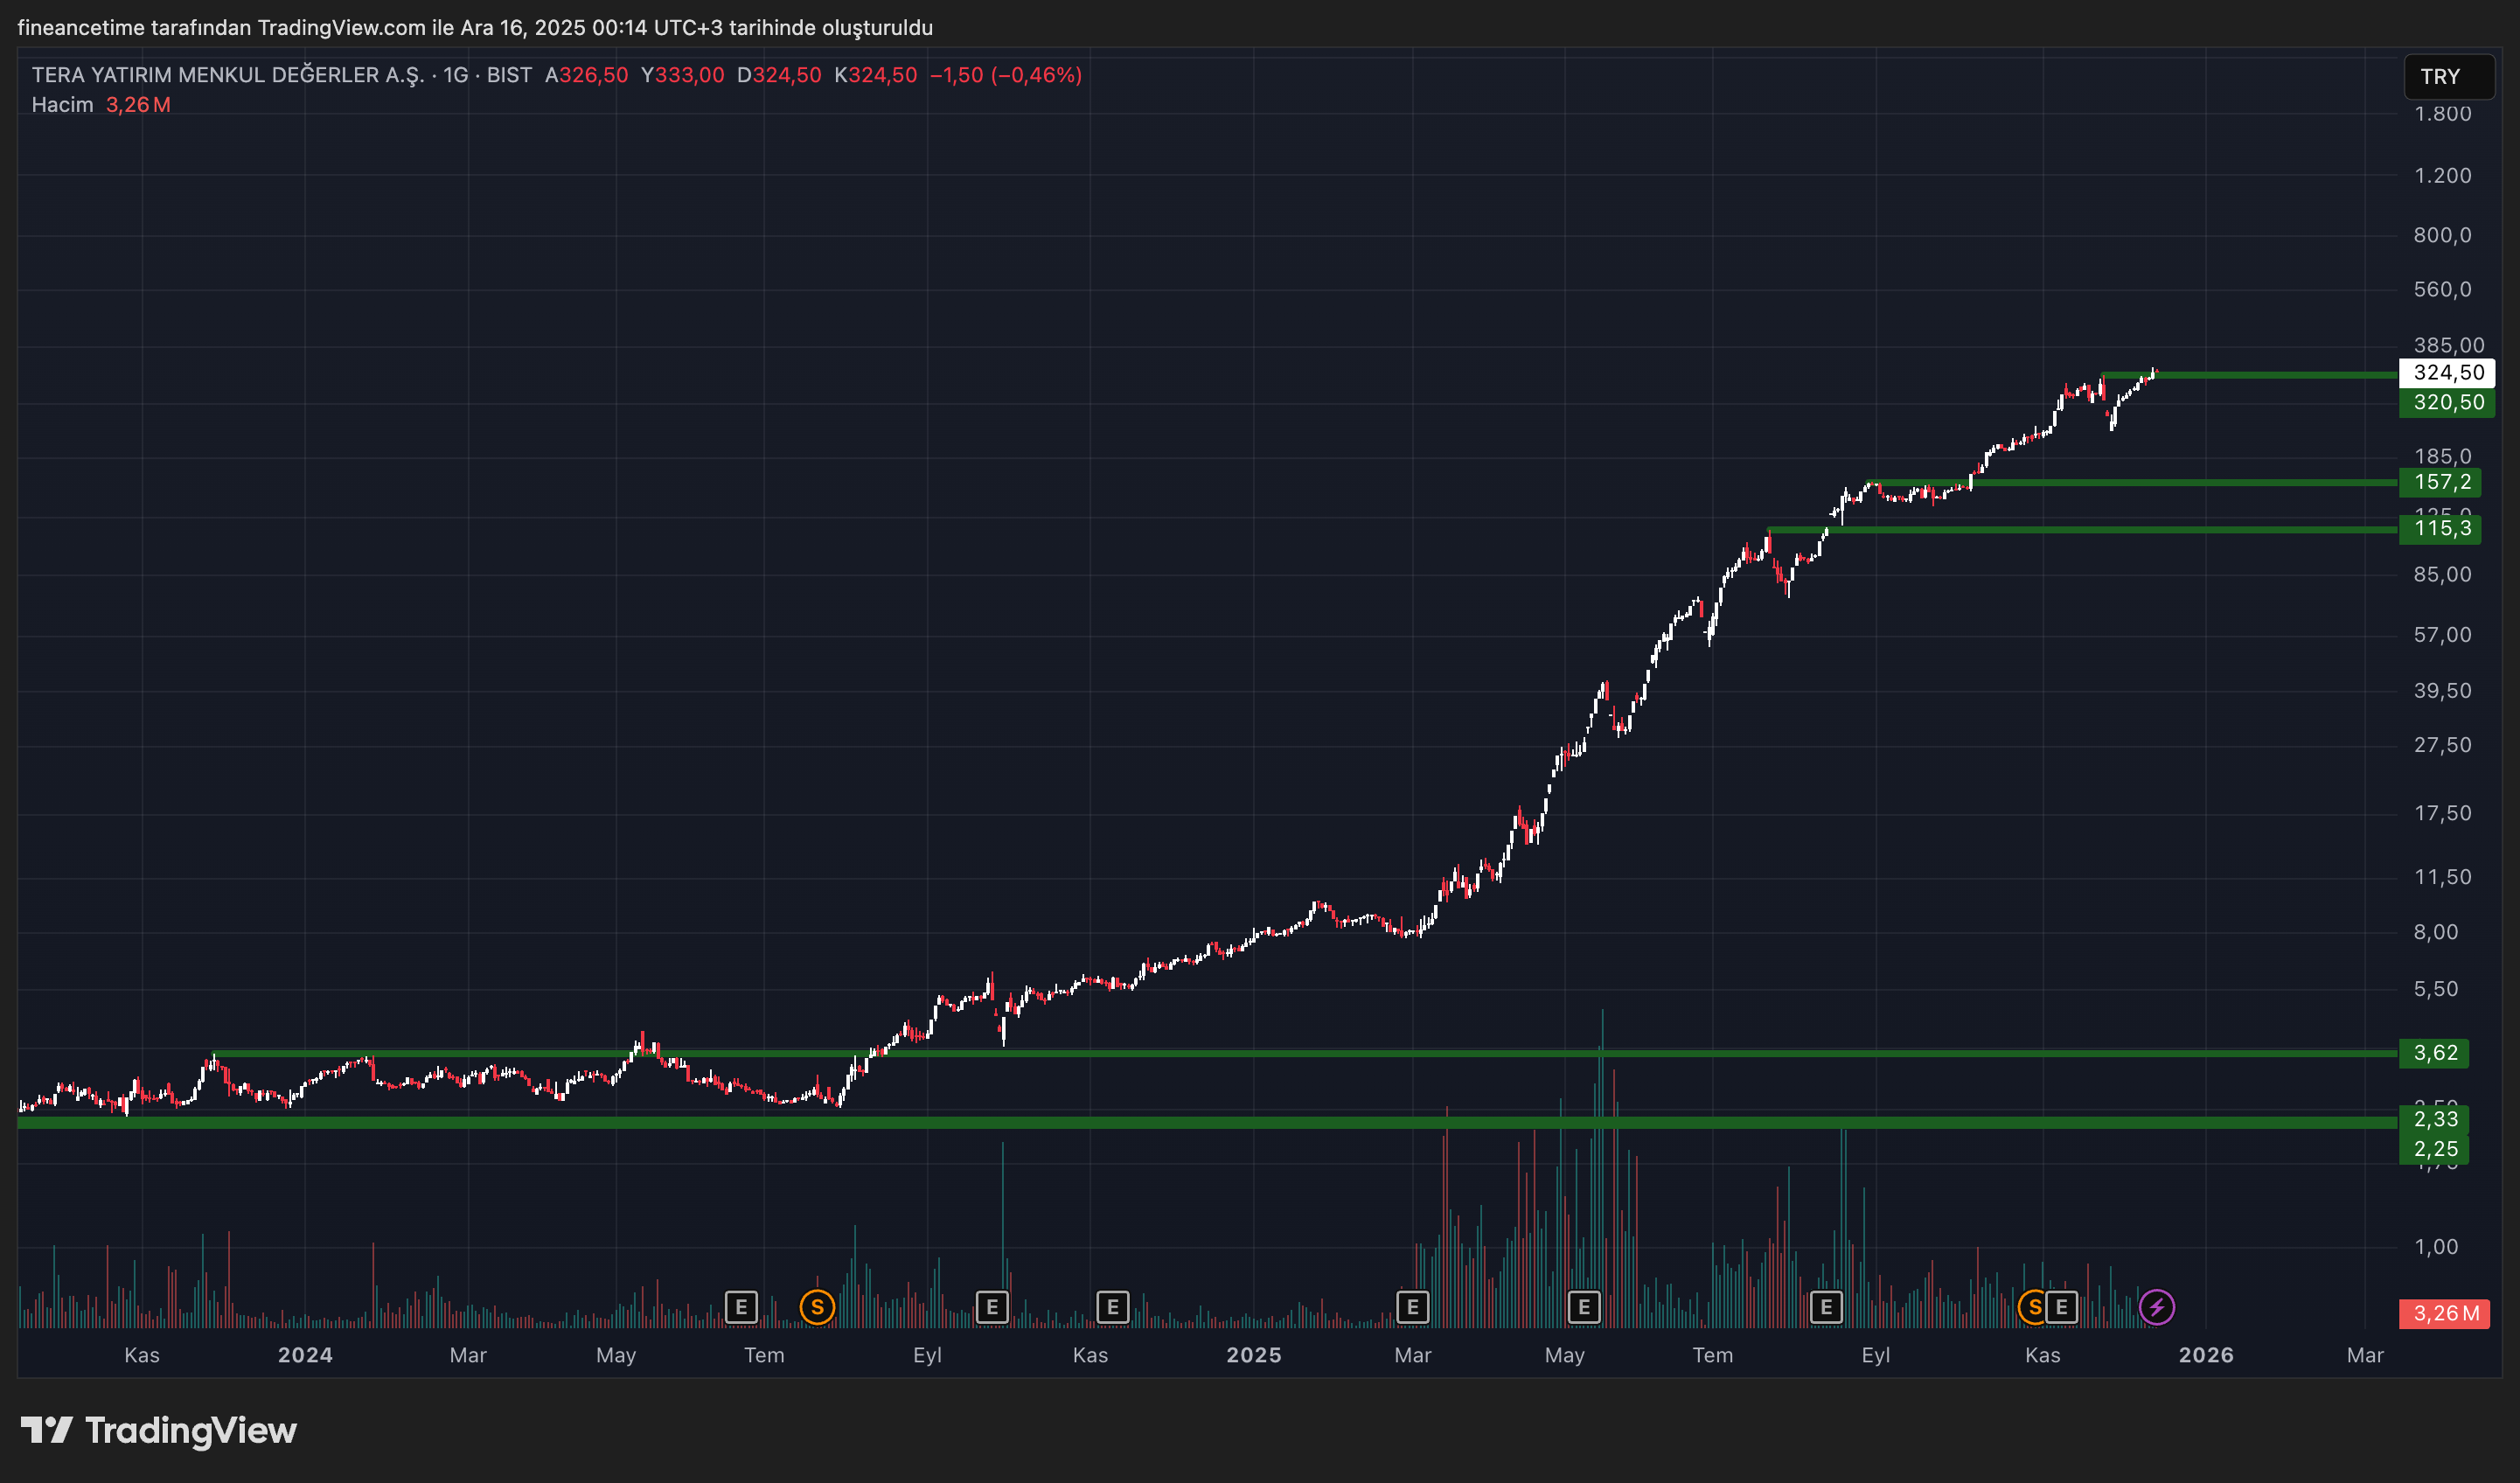The image size is (2520, 1483).
Task: Click the TradingView logo
Action: pyautogui.click(x=159, y=1430)
